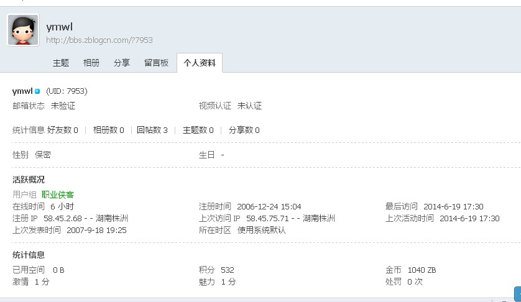Click the 好友数 0 link
Viewport: 521px width, 302px height.
pyautogui.click(x=62, y=130)
